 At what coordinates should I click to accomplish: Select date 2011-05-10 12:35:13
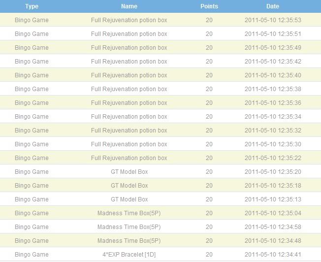pyautogui.click(x=273, y=199)
